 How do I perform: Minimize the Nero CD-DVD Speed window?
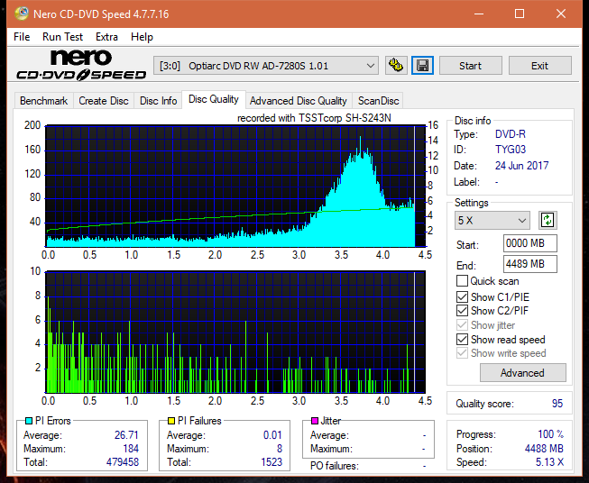point(479,14)
